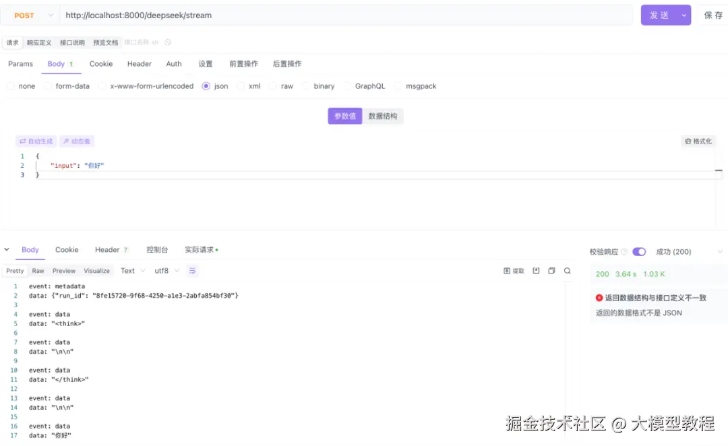Image resolution: width=728 pixels, height=446 pixels.
Task: Enable the 校验响应 validation toggle
Action: [639, 251]
